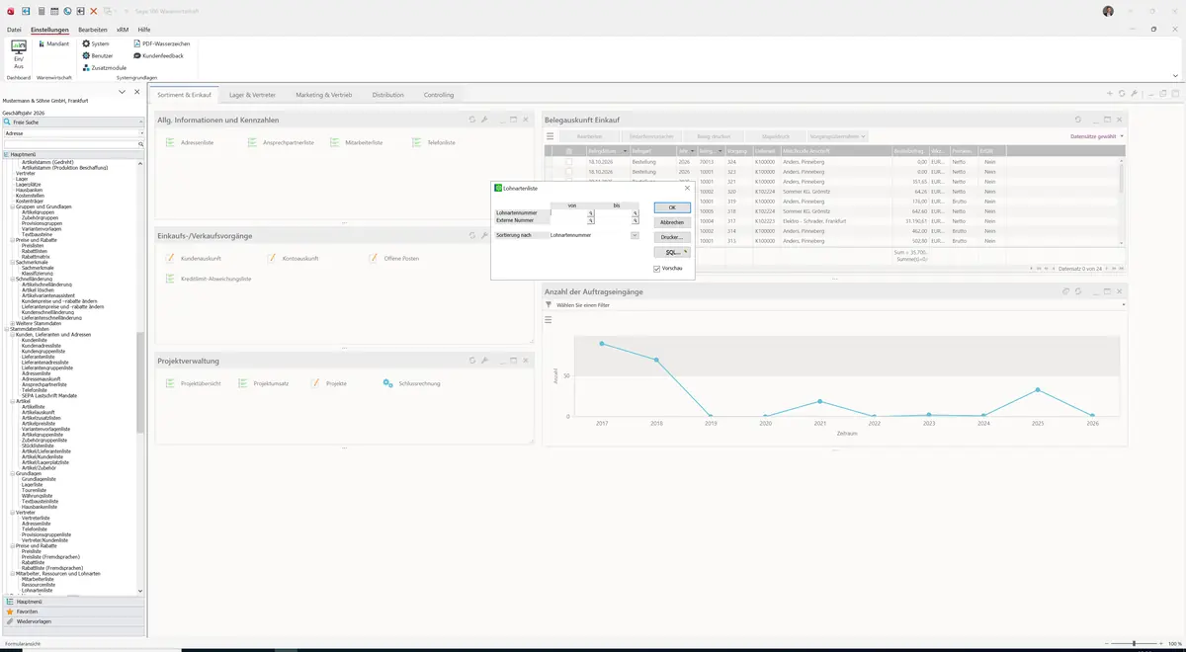The height and width of the screenshot is (652, 1186).
Task: Open Benutzer settings in ribbon
Action: click(x=98, y=55)
